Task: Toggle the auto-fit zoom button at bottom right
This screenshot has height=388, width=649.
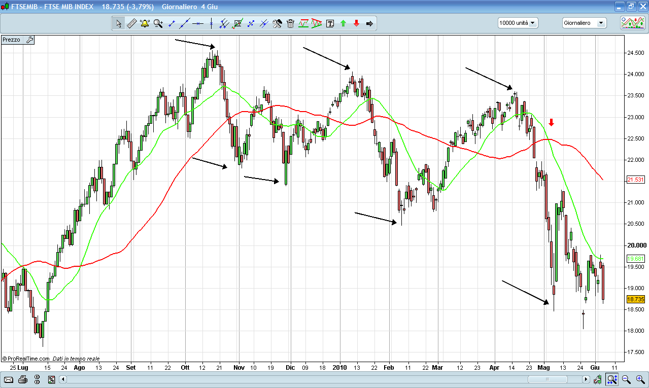Action: point(612,379)
